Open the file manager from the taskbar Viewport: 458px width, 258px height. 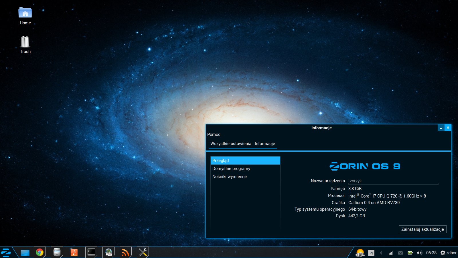click(x=57, y=252)
